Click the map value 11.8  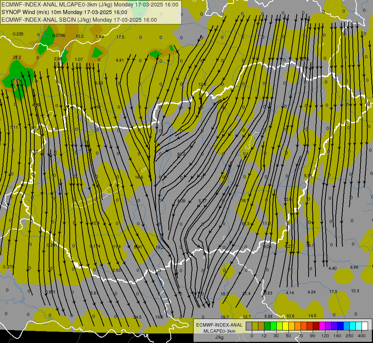coord(117,247)
